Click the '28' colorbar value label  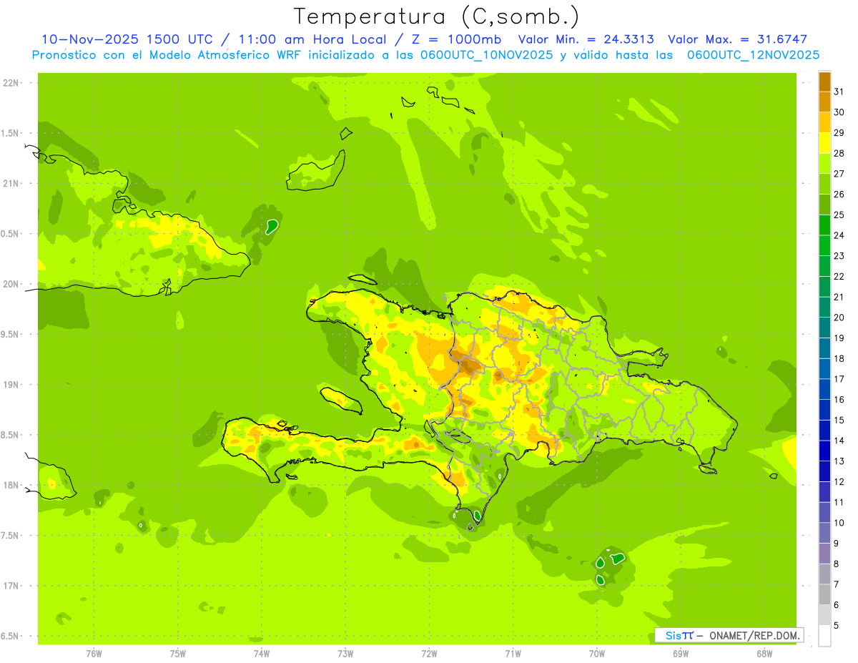coord(839,153)
